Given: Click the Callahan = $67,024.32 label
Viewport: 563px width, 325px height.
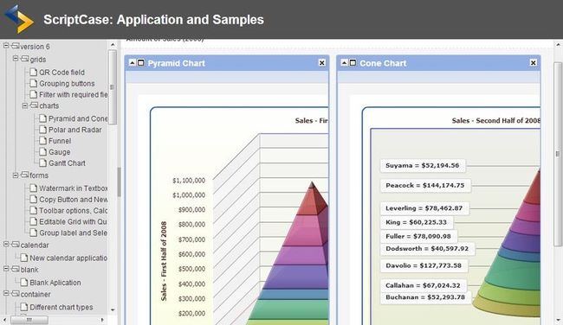Looking at the screenshot, I should click(x=423, y=285).
